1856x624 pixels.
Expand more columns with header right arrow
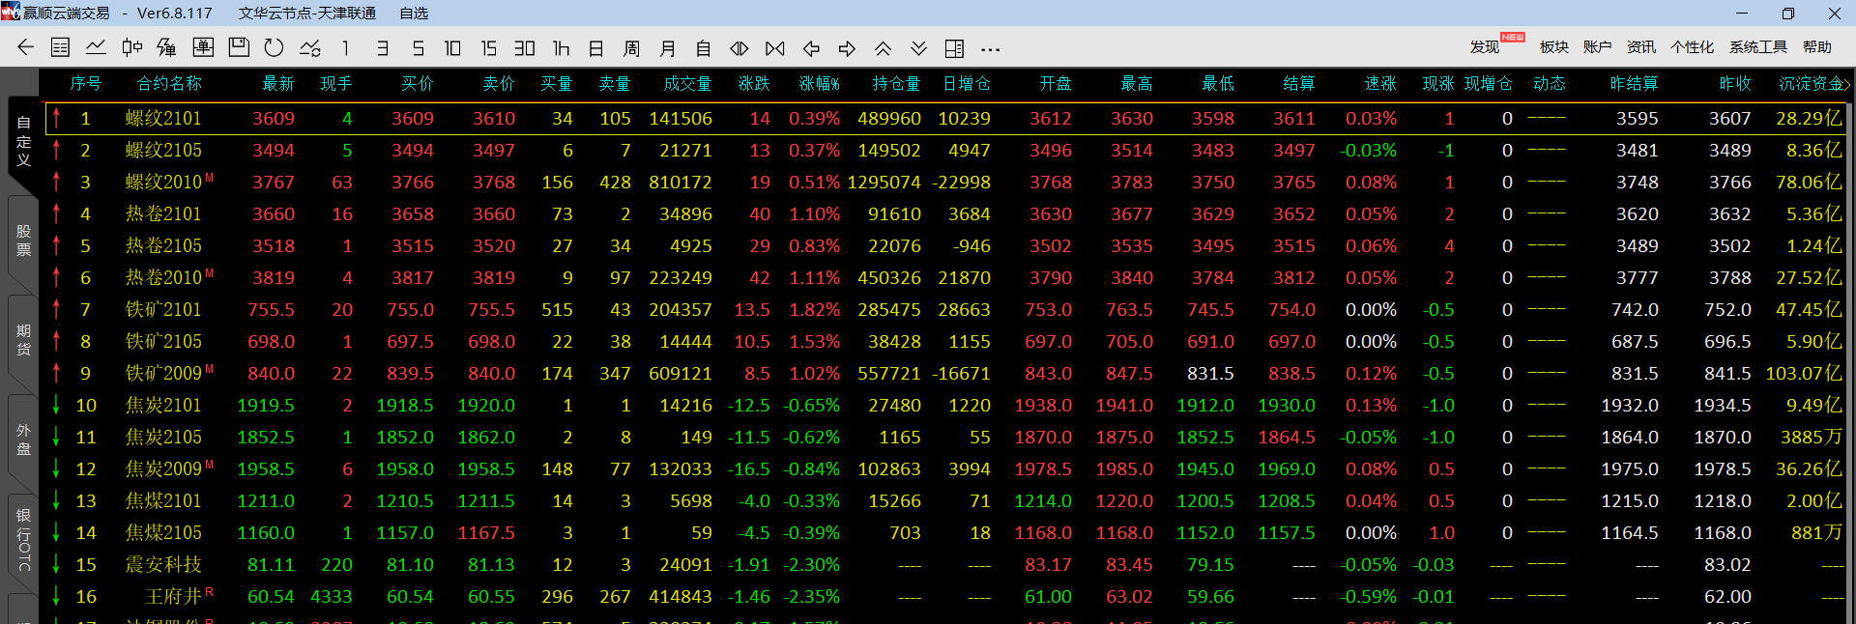click(x=1847, y=84)
